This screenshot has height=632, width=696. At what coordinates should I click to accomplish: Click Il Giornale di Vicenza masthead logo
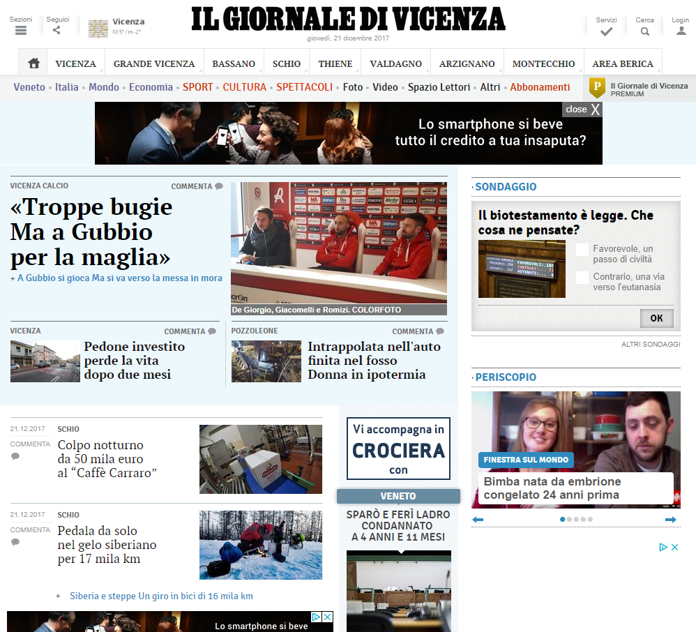349,19
